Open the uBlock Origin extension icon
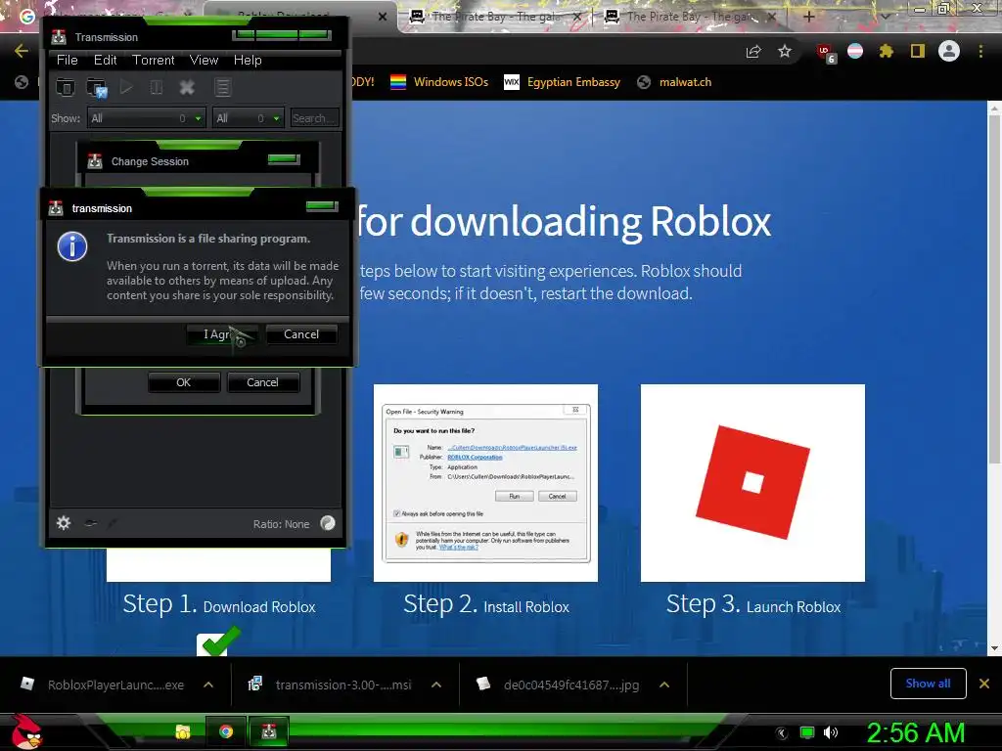Image resolution: width=1002 pixels, height=751 pixels. [x=826, y=53]
